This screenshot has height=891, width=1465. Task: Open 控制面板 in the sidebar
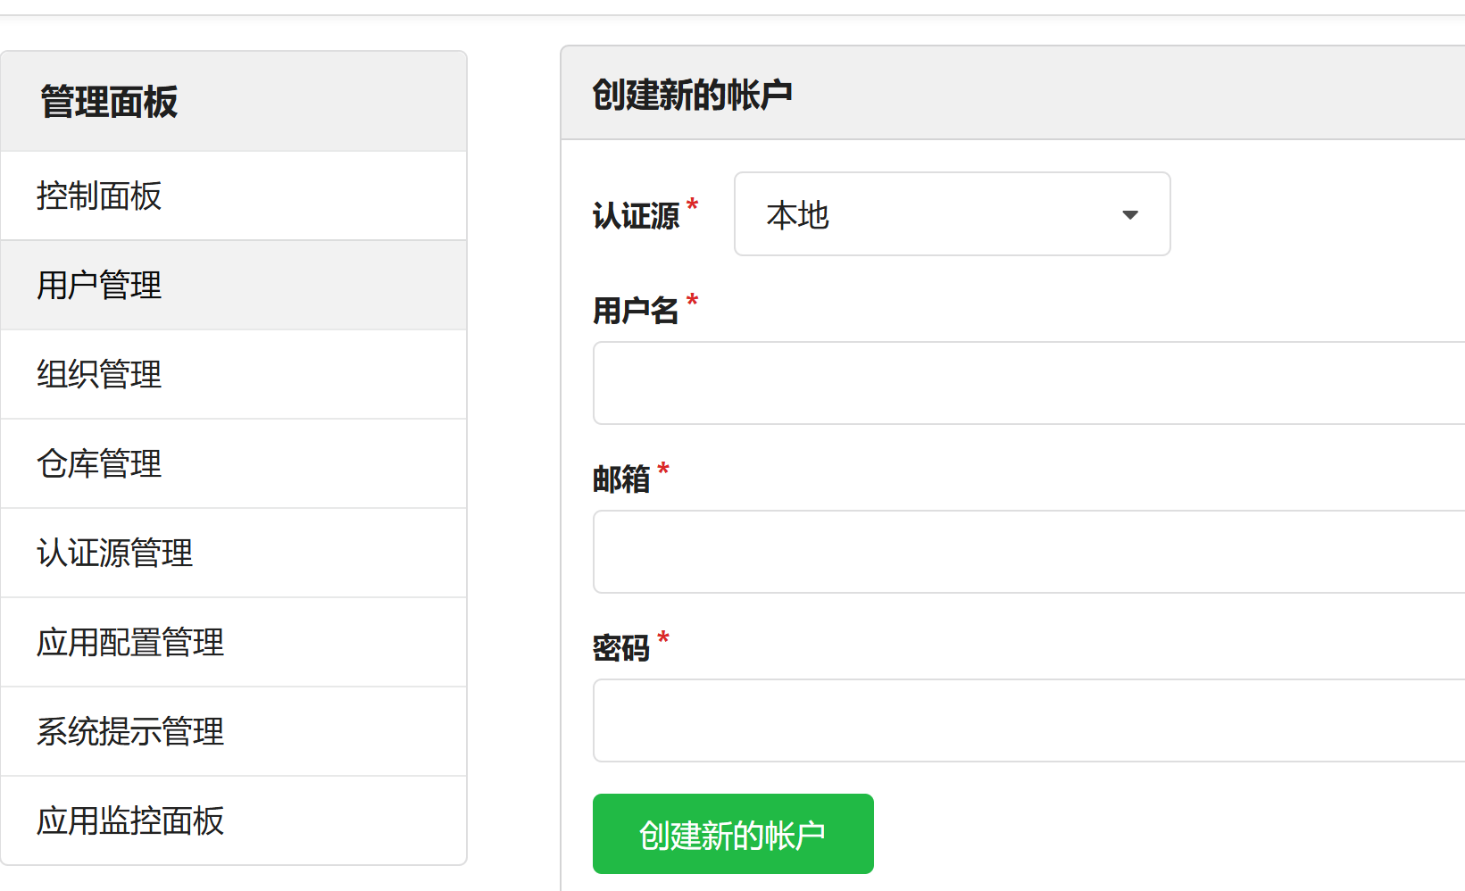tap(99, 196)
